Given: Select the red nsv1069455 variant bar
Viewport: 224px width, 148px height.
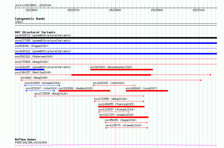Looking at the screenshot, I should point(121,107).
